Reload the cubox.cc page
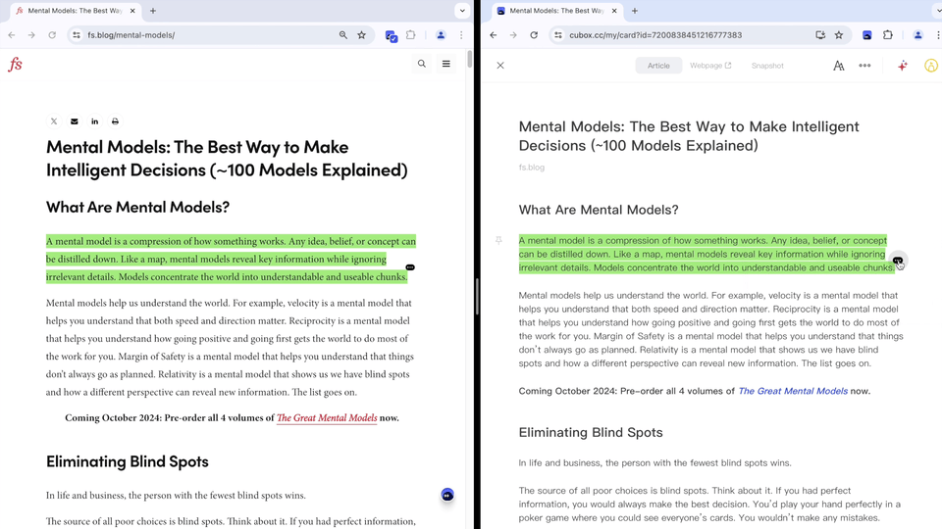The width and height of the screenshot is (942, 529). click(x=534, y=35)
